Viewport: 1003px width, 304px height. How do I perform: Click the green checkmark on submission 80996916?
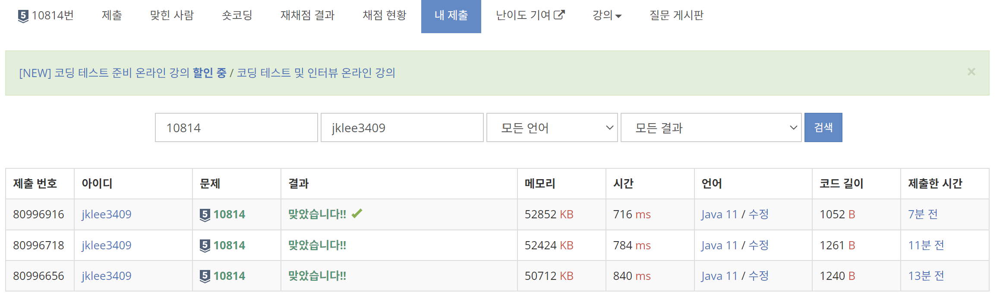(357, 214)
